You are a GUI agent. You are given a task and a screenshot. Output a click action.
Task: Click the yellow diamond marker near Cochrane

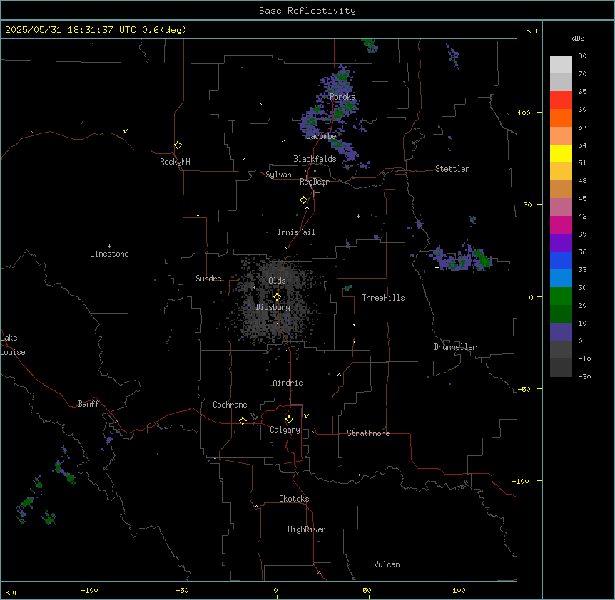coord(243,420)
